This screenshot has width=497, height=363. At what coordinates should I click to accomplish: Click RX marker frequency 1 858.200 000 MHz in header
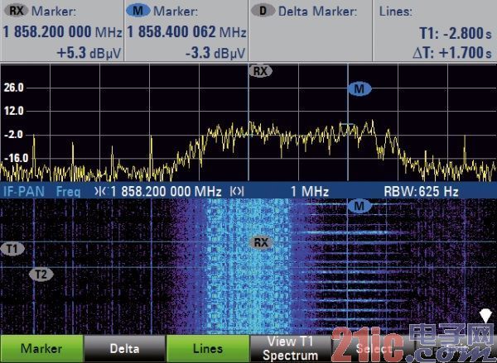(x=62, y=32)
